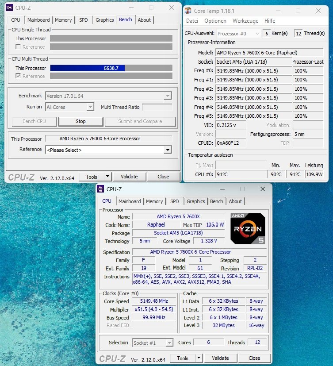Select the CPU tab in the lower CPU-Z window
This screenshot has height=366, width=333.
click(x=107, y=201)
